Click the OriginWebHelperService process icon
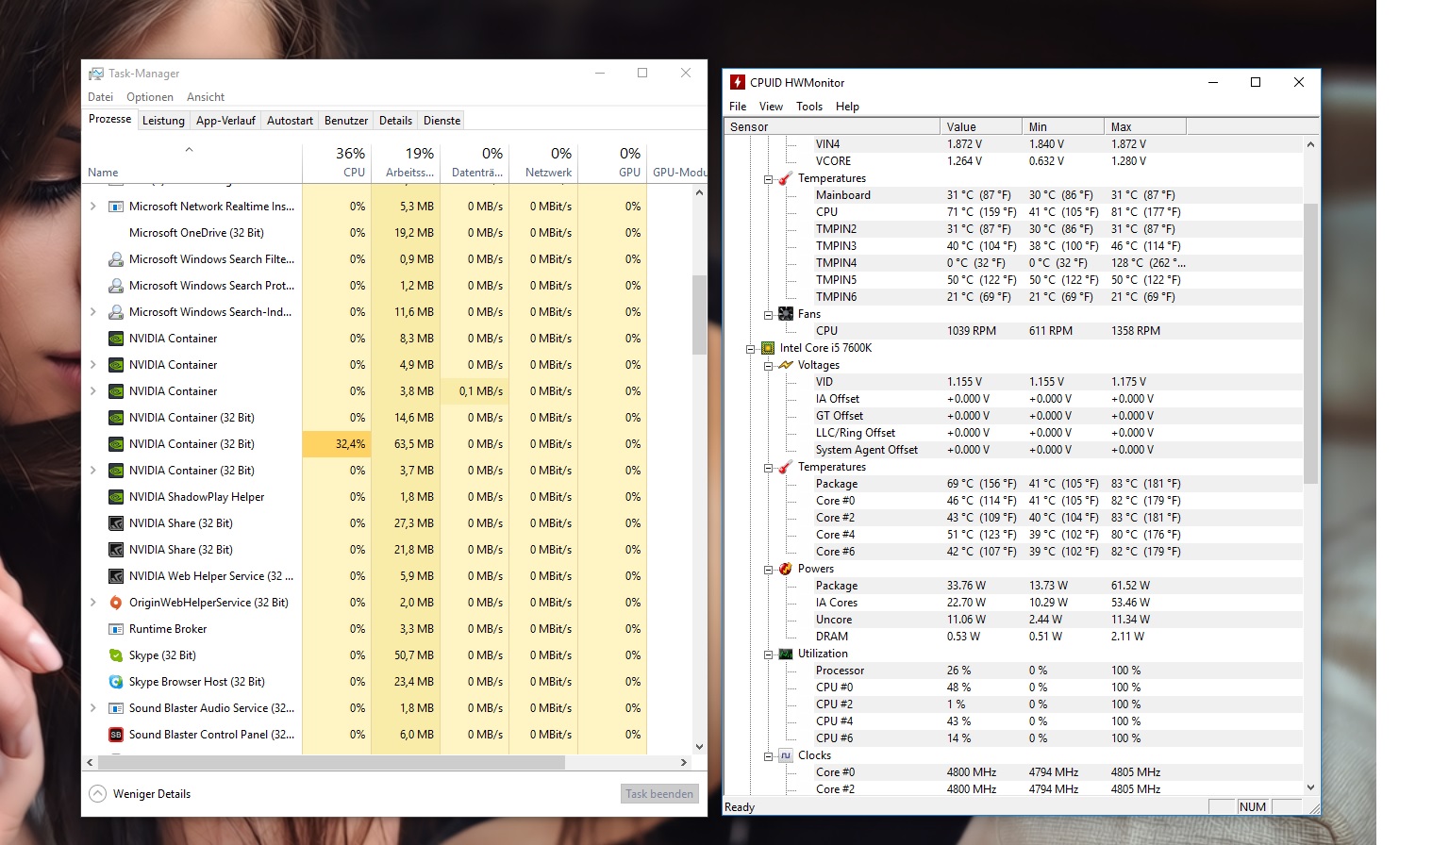Screen dimensions: 1449x845 (x=116, y=603)
